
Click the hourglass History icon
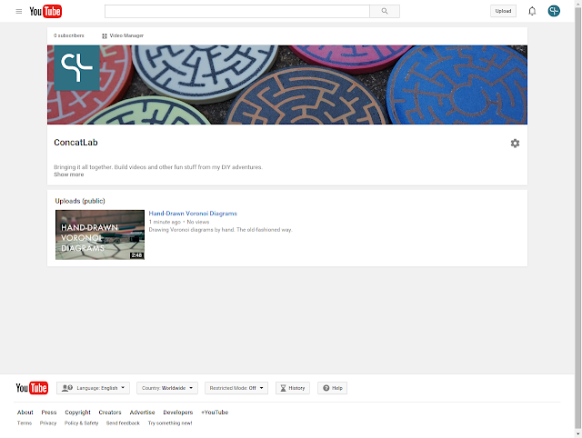point(283,388)
